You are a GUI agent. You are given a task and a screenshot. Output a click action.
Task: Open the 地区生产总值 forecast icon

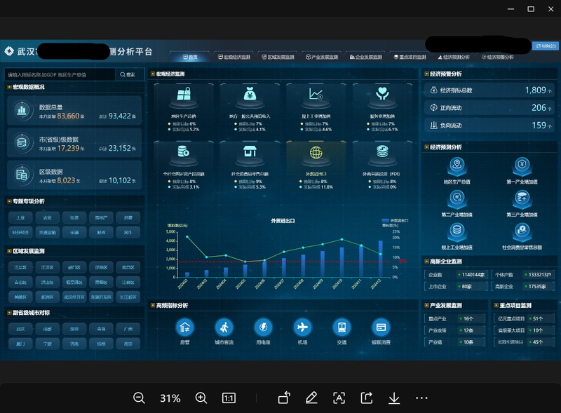(457, 165)
